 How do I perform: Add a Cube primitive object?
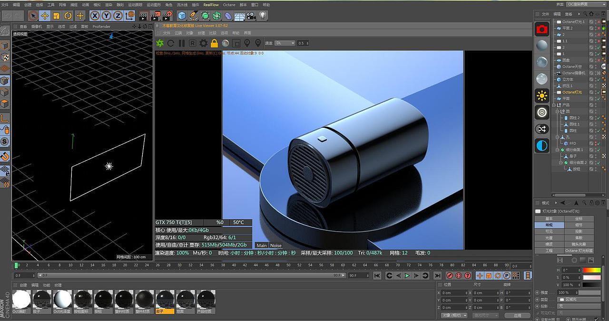182,16
